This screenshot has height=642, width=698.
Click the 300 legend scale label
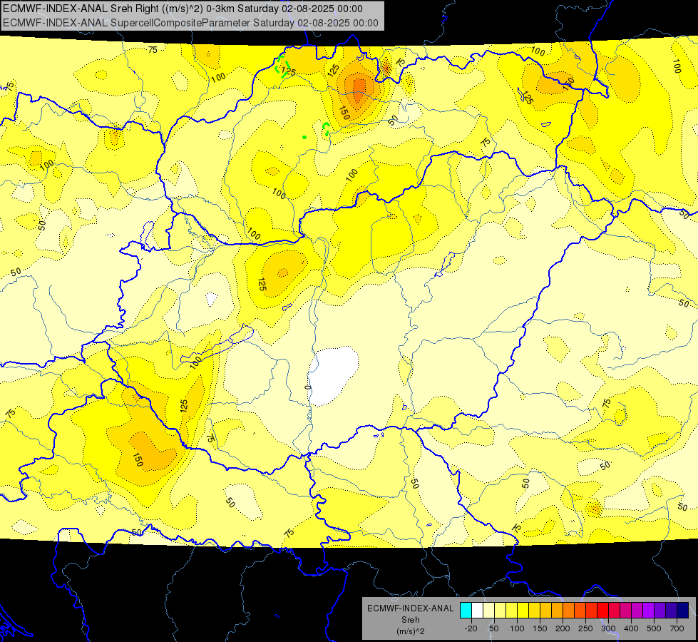click(x=608, y=628)
